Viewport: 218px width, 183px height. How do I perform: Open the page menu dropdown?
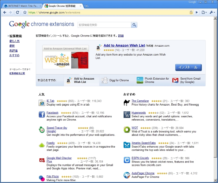pyautogui.click(x=204, y=12)
